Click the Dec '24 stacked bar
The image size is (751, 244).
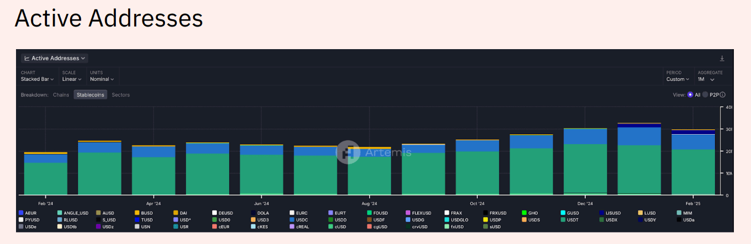pyautogui.click(x=585, y=162)
